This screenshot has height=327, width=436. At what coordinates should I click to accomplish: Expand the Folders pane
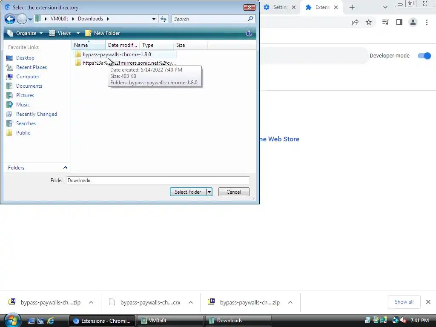tap(65, 167)
